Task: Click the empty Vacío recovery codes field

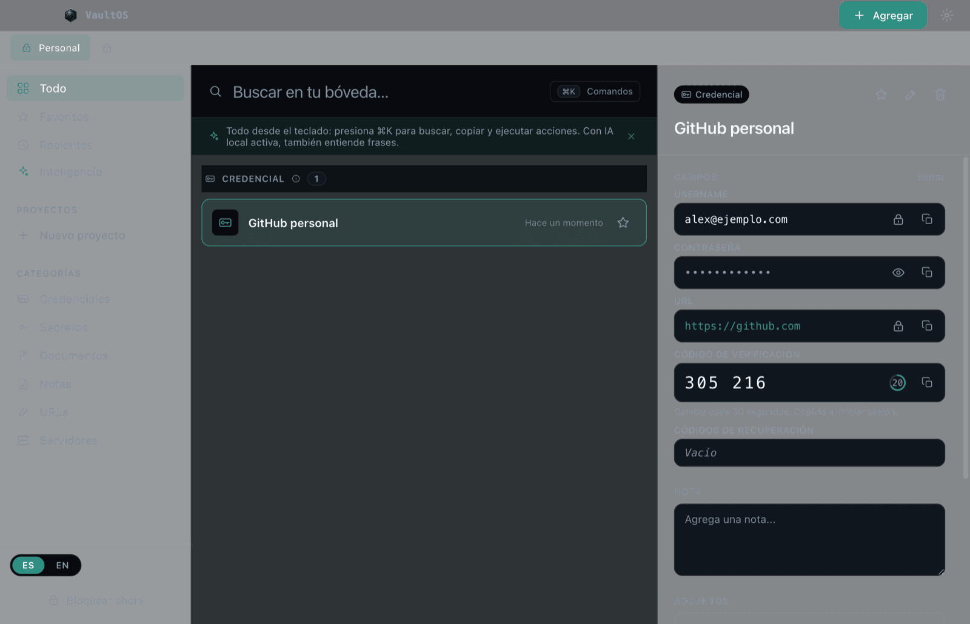Action: (809, 453)
